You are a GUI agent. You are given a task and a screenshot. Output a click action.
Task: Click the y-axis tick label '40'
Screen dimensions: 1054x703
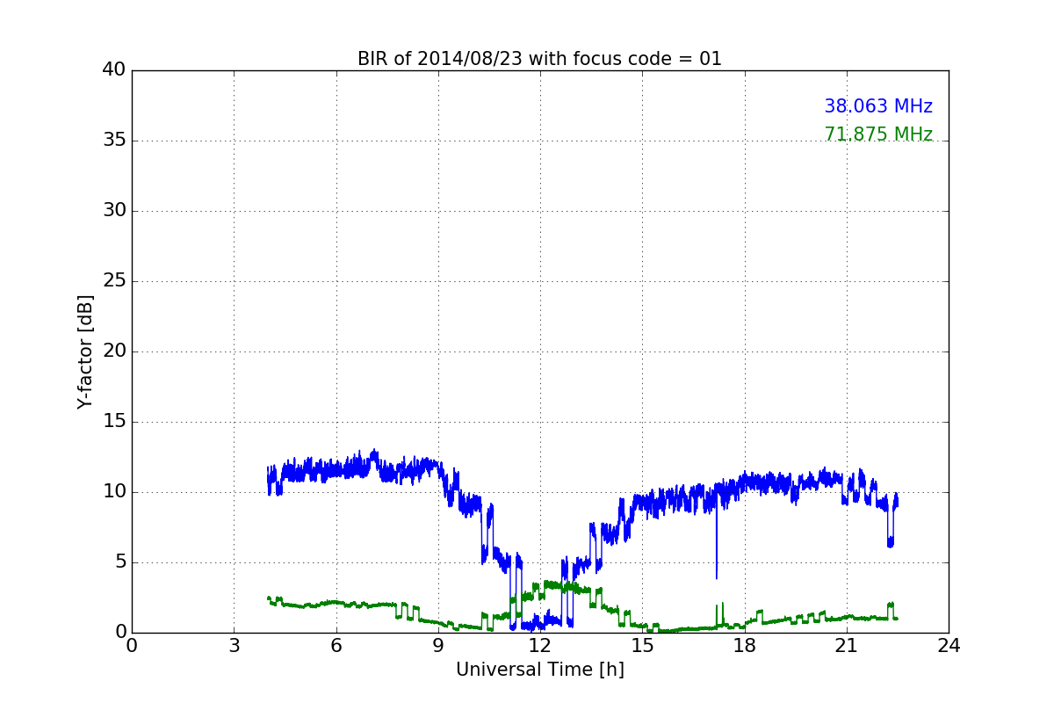pos(113,70)
